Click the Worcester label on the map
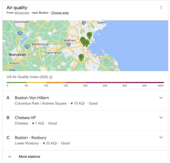Viewport: 170px width, 163px height. (17, 55)
